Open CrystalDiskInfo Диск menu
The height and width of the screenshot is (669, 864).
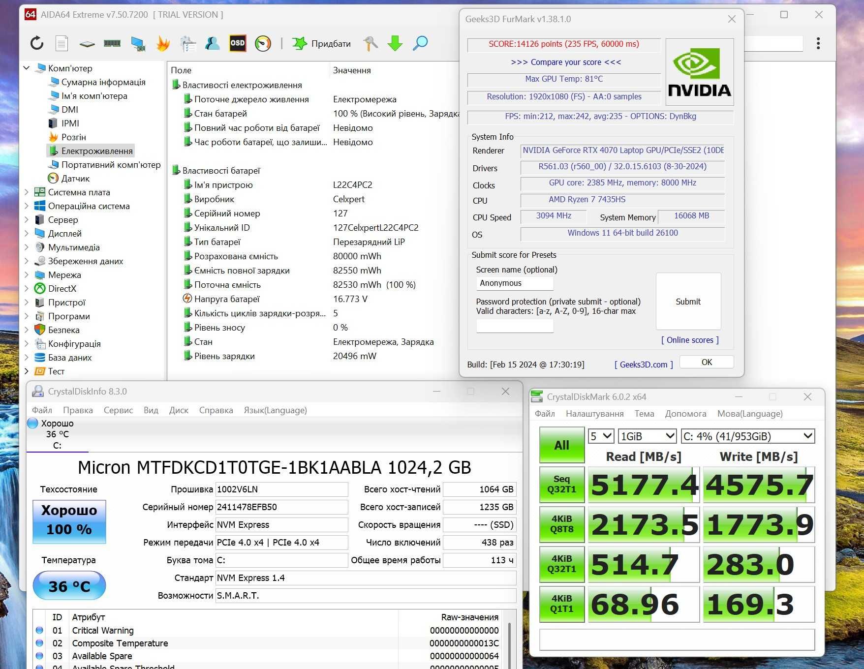[x=179, y=410]
